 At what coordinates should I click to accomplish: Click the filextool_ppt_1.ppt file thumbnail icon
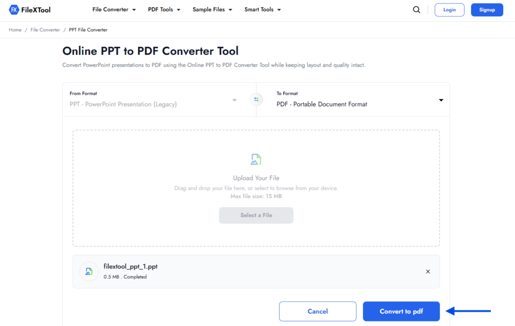click(89, 271)
